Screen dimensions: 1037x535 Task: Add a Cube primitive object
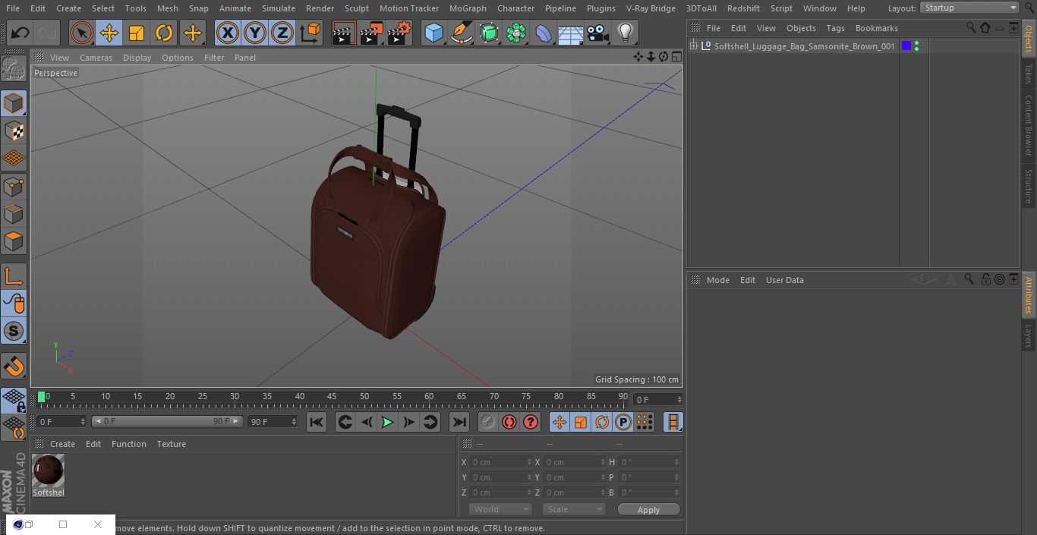(433, 33)
